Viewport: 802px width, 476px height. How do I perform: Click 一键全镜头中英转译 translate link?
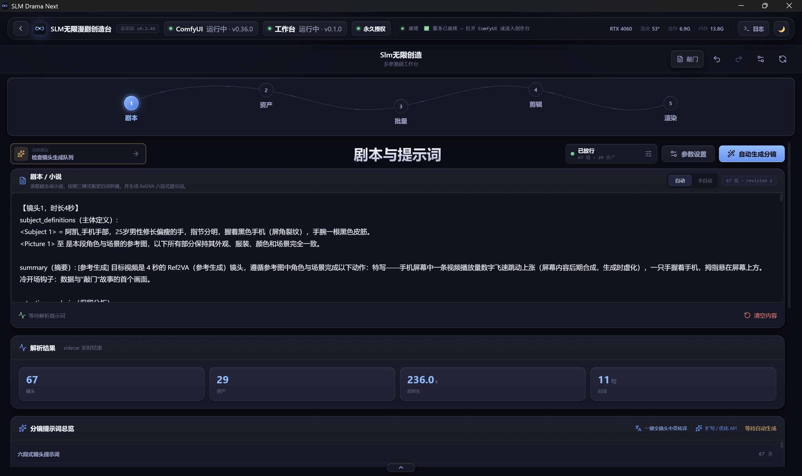point(661,428)
